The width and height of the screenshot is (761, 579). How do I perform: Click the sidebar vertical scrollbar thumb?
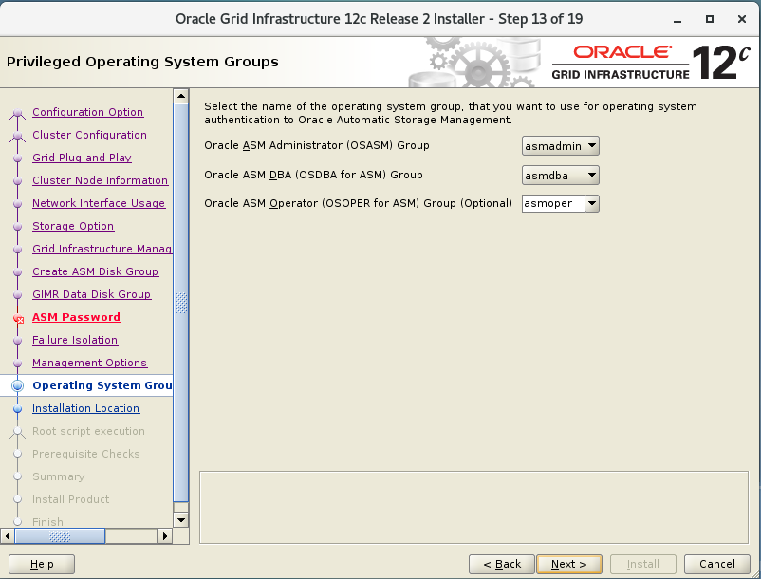(x=181, y=303)
